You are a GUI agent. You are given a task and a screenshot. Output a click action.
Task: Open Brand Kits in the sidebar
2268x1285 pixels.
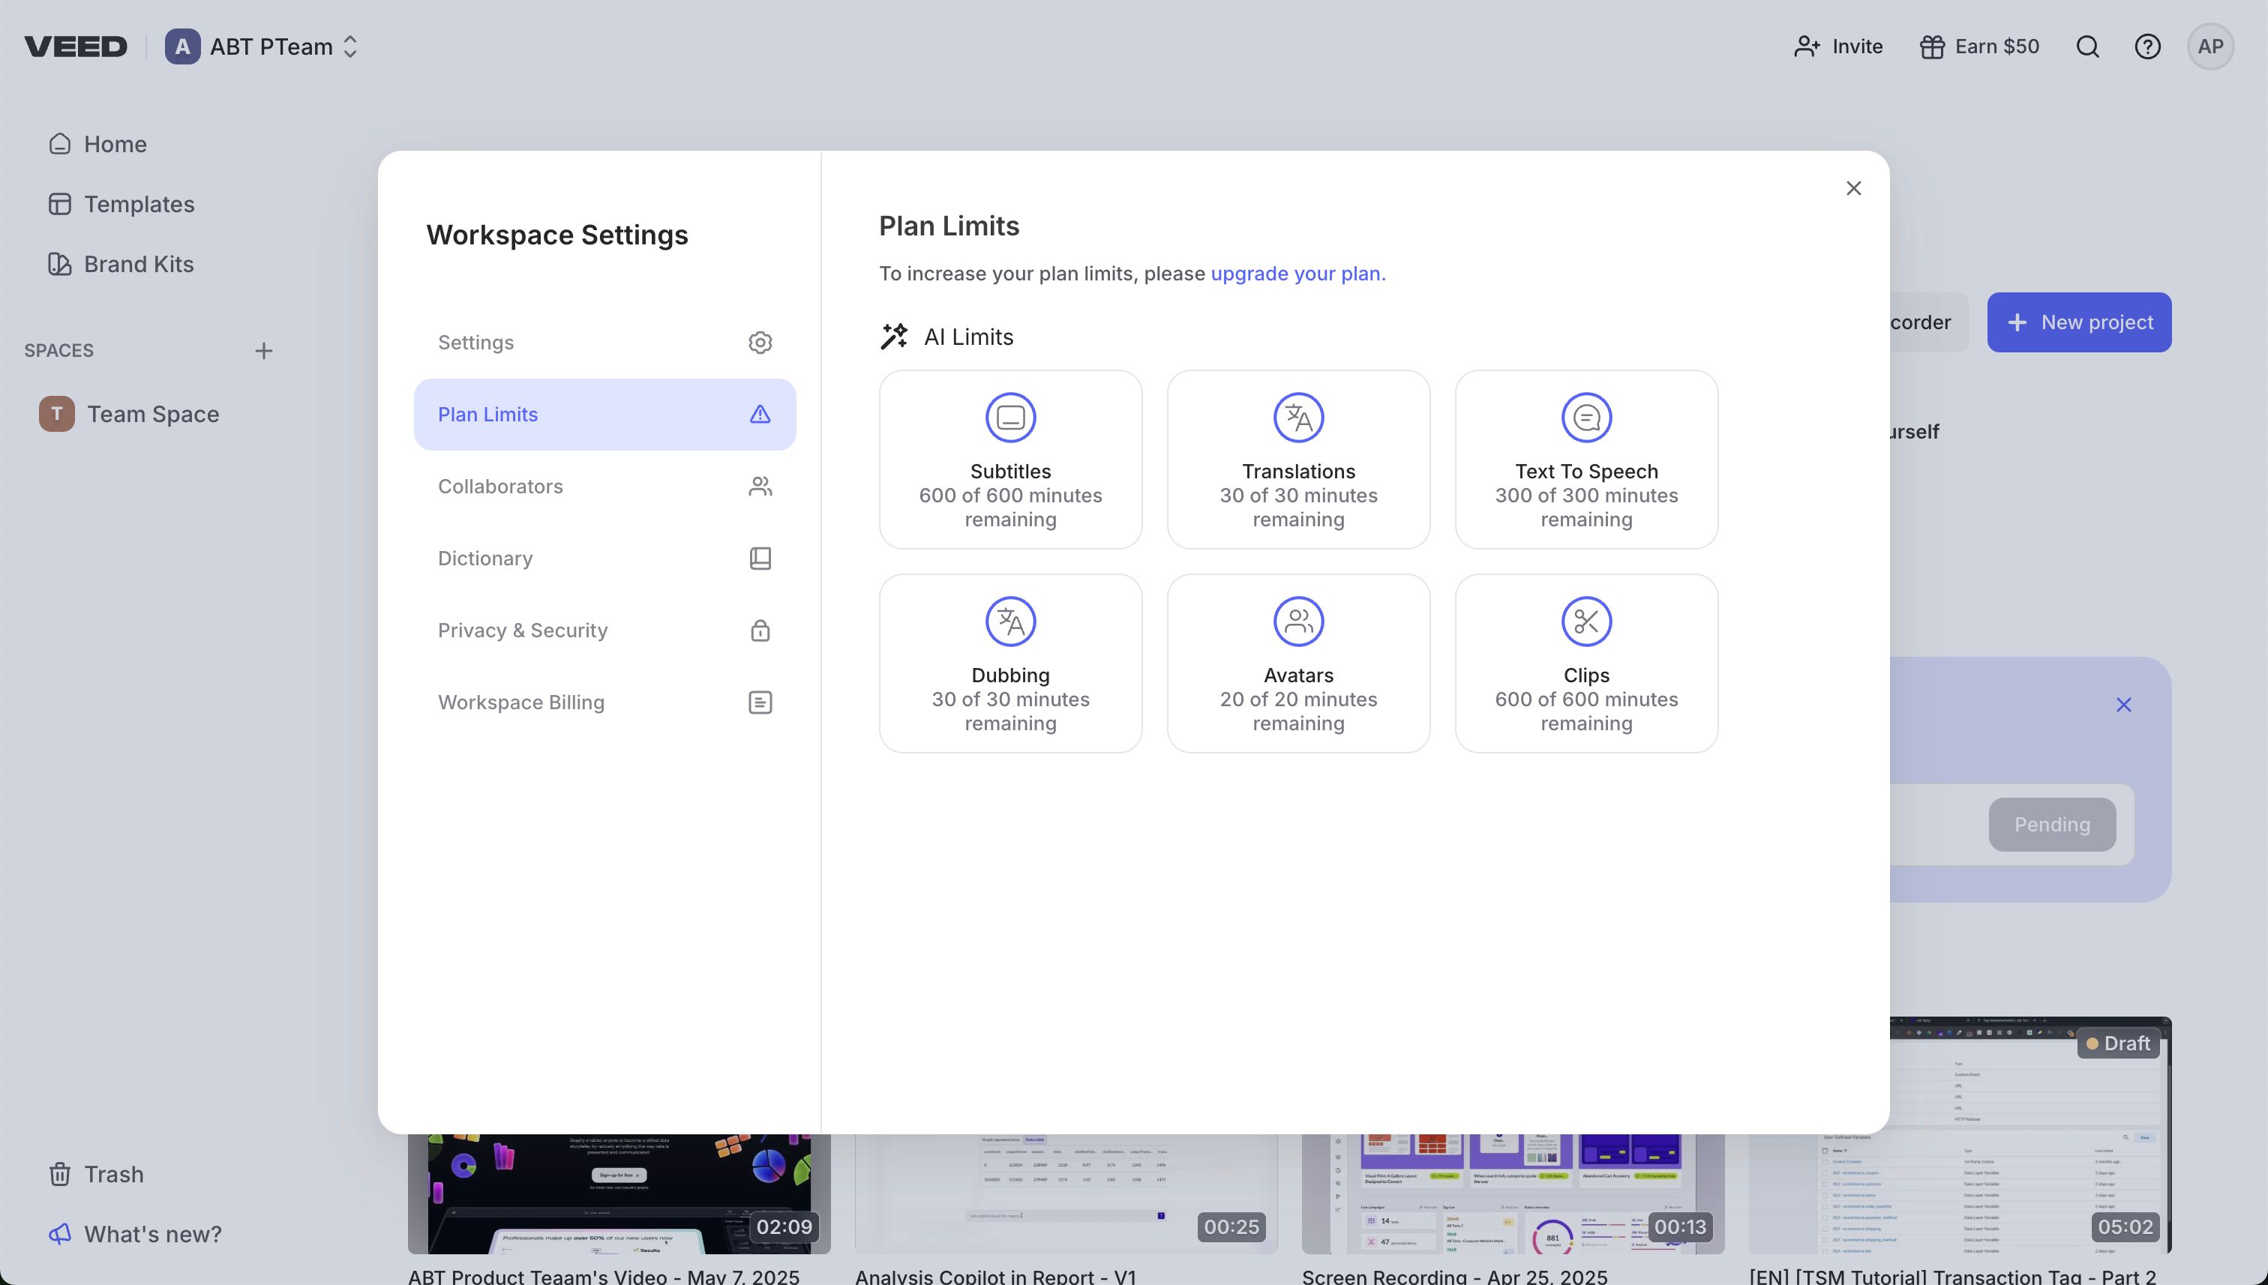click(121, 264)
